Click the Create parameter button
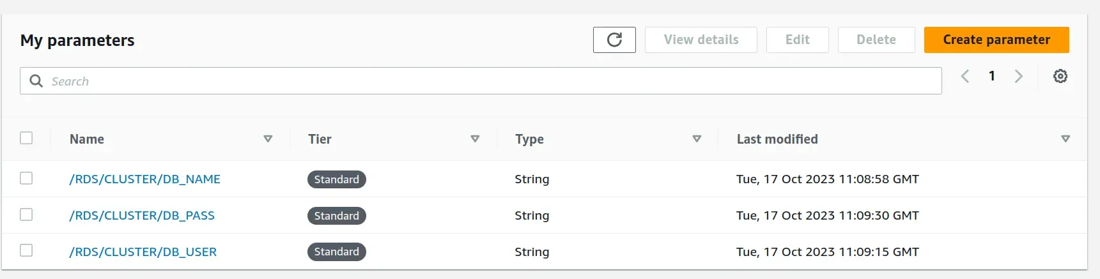Viewport: 1100px width, 279px height. click(996, 40)
